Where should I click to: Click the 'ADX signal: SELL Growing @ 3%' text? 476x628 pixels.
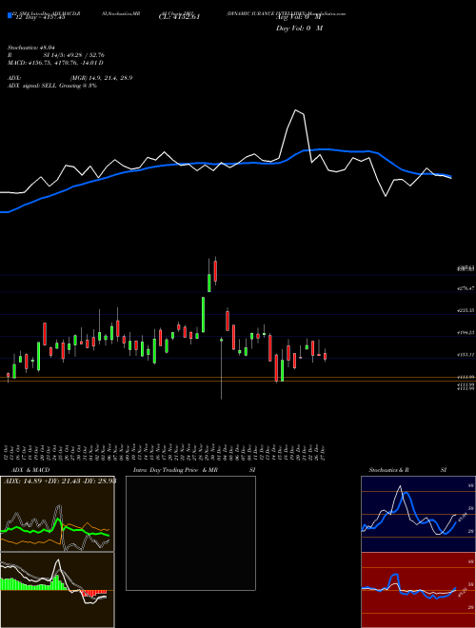[x=52, y=86]
